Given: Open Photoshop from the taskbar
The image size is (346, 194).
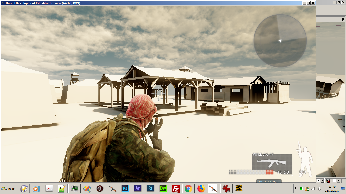Looking at the screenshot, I should point(125,188).
